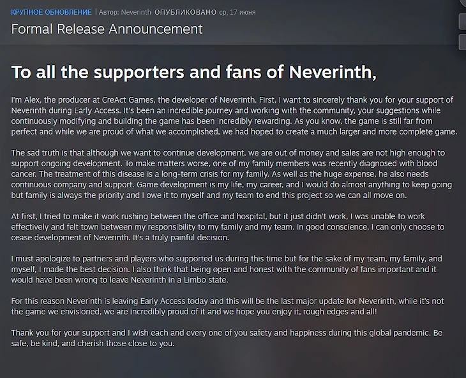Viewport: 466px width, 378px height.
Task: Click "Limbo state" in the apology paragraph
Action: [202, 279]
